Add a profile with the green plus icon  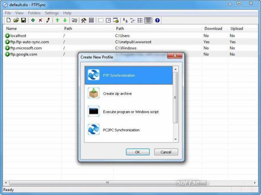click(x=33, y=20)
